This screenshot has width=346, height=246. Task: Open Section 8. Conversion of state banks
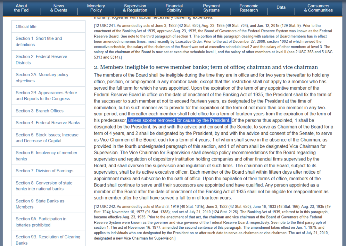(44, 186)
